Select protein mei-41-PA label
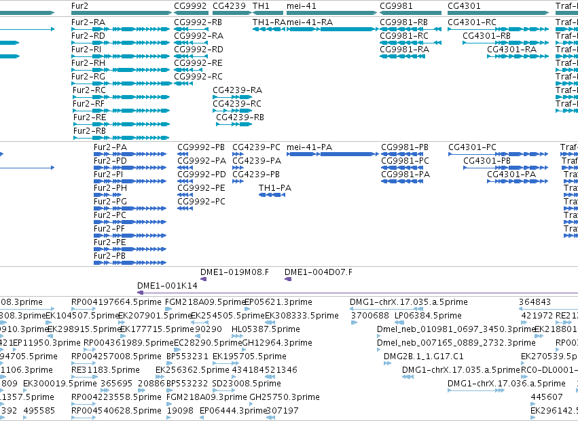 click(309, 147)
